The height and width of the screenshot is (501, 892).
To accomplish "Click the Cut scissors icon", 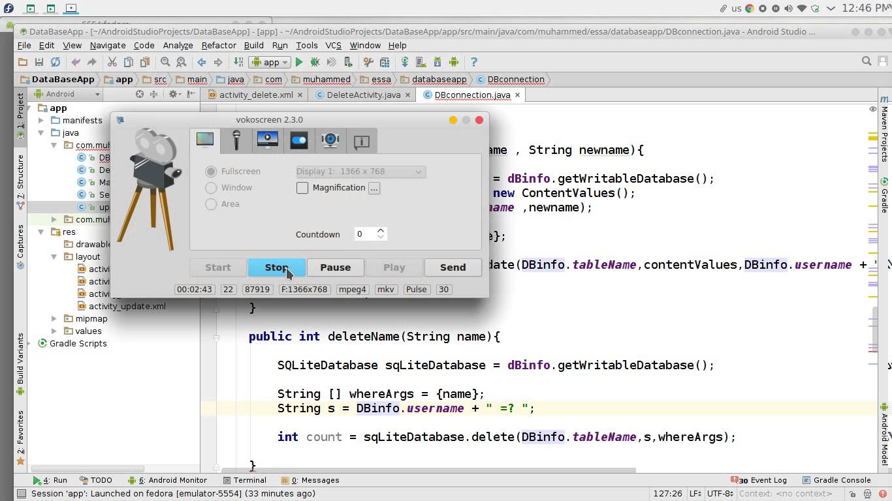I will pyautogui.click(x=112, y=62).
